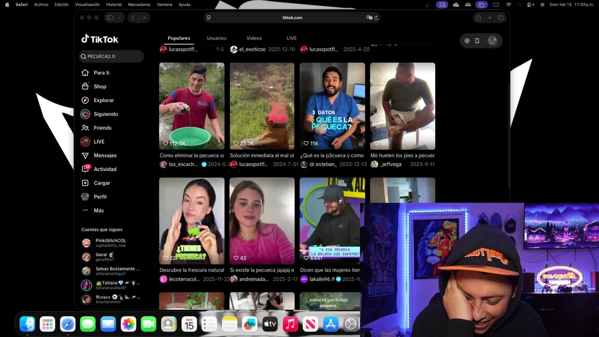Screen dimensions: 599x337
Task: Open a new Safari tab
Action: tap(489, 18)
